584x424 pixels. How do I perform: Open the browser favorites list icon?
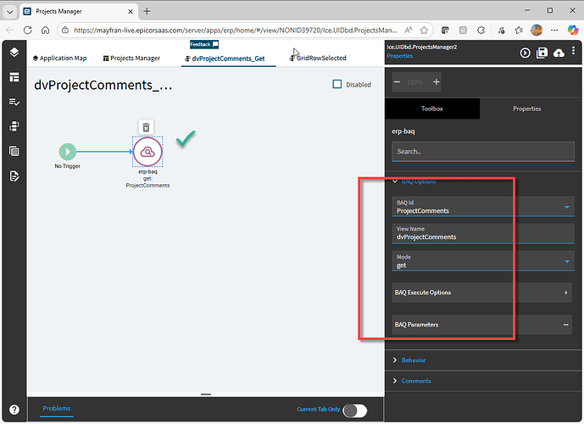click(x=519, y=31)
